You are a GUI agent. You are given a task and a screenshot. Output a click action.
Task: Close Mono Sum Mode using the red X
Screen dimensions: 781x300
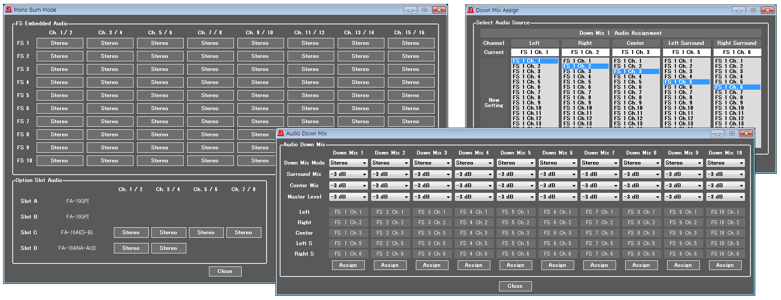pos(439,10)
